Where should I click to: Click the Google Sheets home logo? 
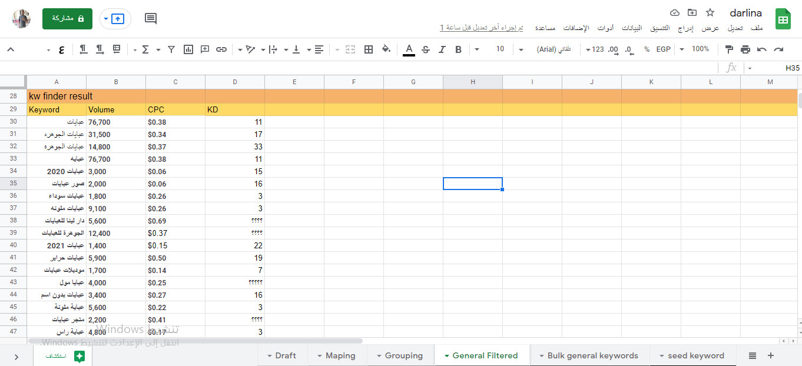(783, 19)
